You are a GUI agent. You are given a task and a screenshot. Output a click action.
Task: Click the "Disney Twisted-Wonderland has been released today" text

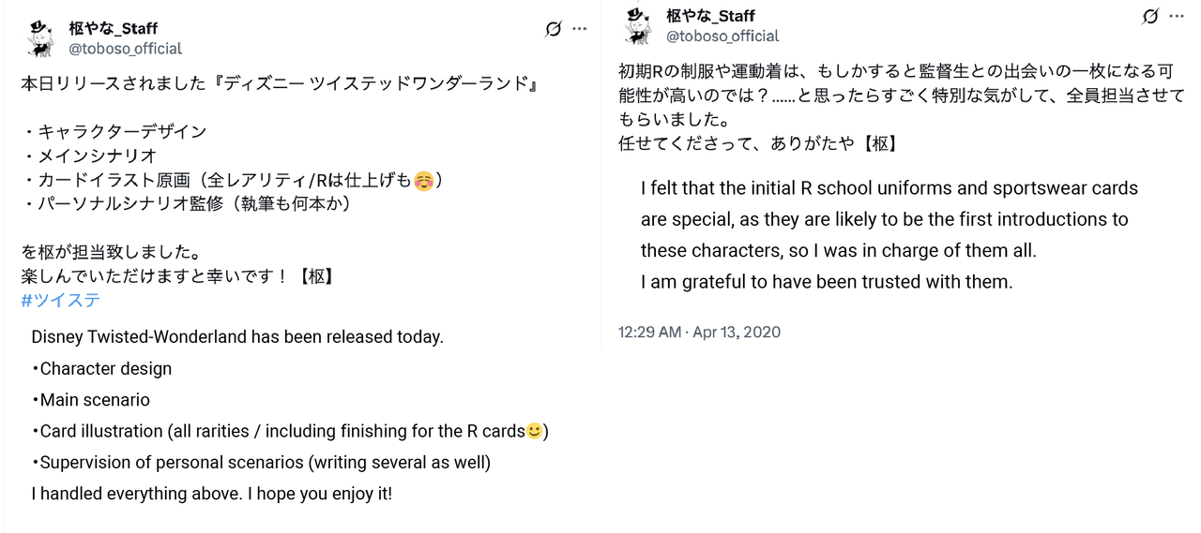coord(237,337)
